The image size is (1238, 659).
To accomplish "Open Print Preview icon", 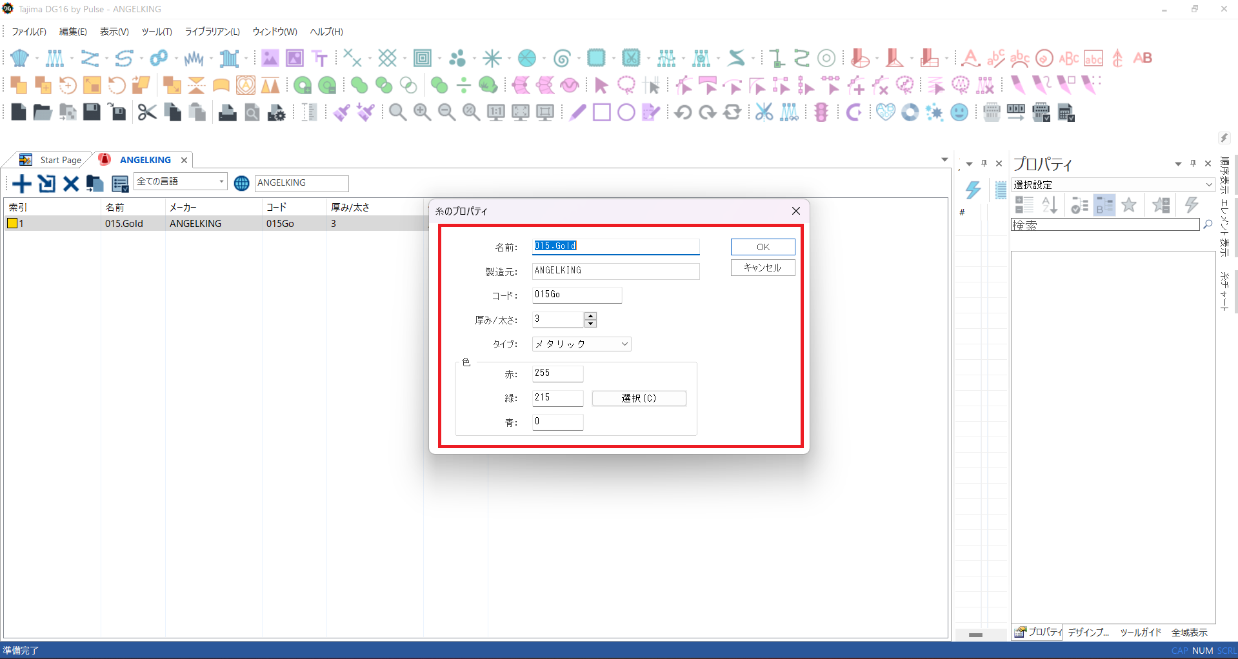I will [252, 112].
